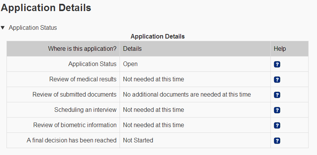Click the Application Details page heading

click(46, 8)
